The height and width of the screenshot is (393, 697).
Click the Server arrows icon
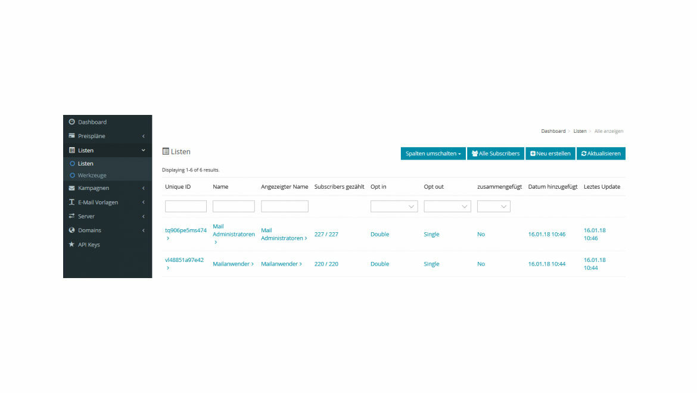point(71,216)
